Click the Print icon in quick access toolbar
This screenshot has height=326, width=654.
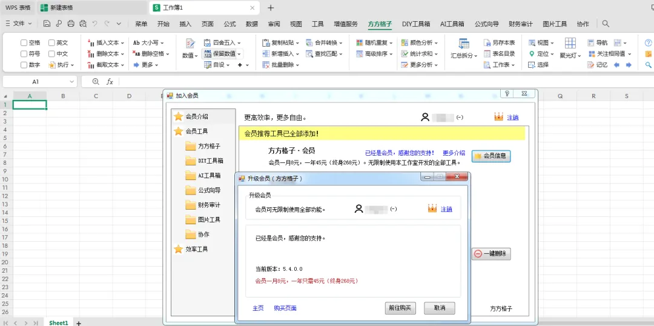pos(71,24)
